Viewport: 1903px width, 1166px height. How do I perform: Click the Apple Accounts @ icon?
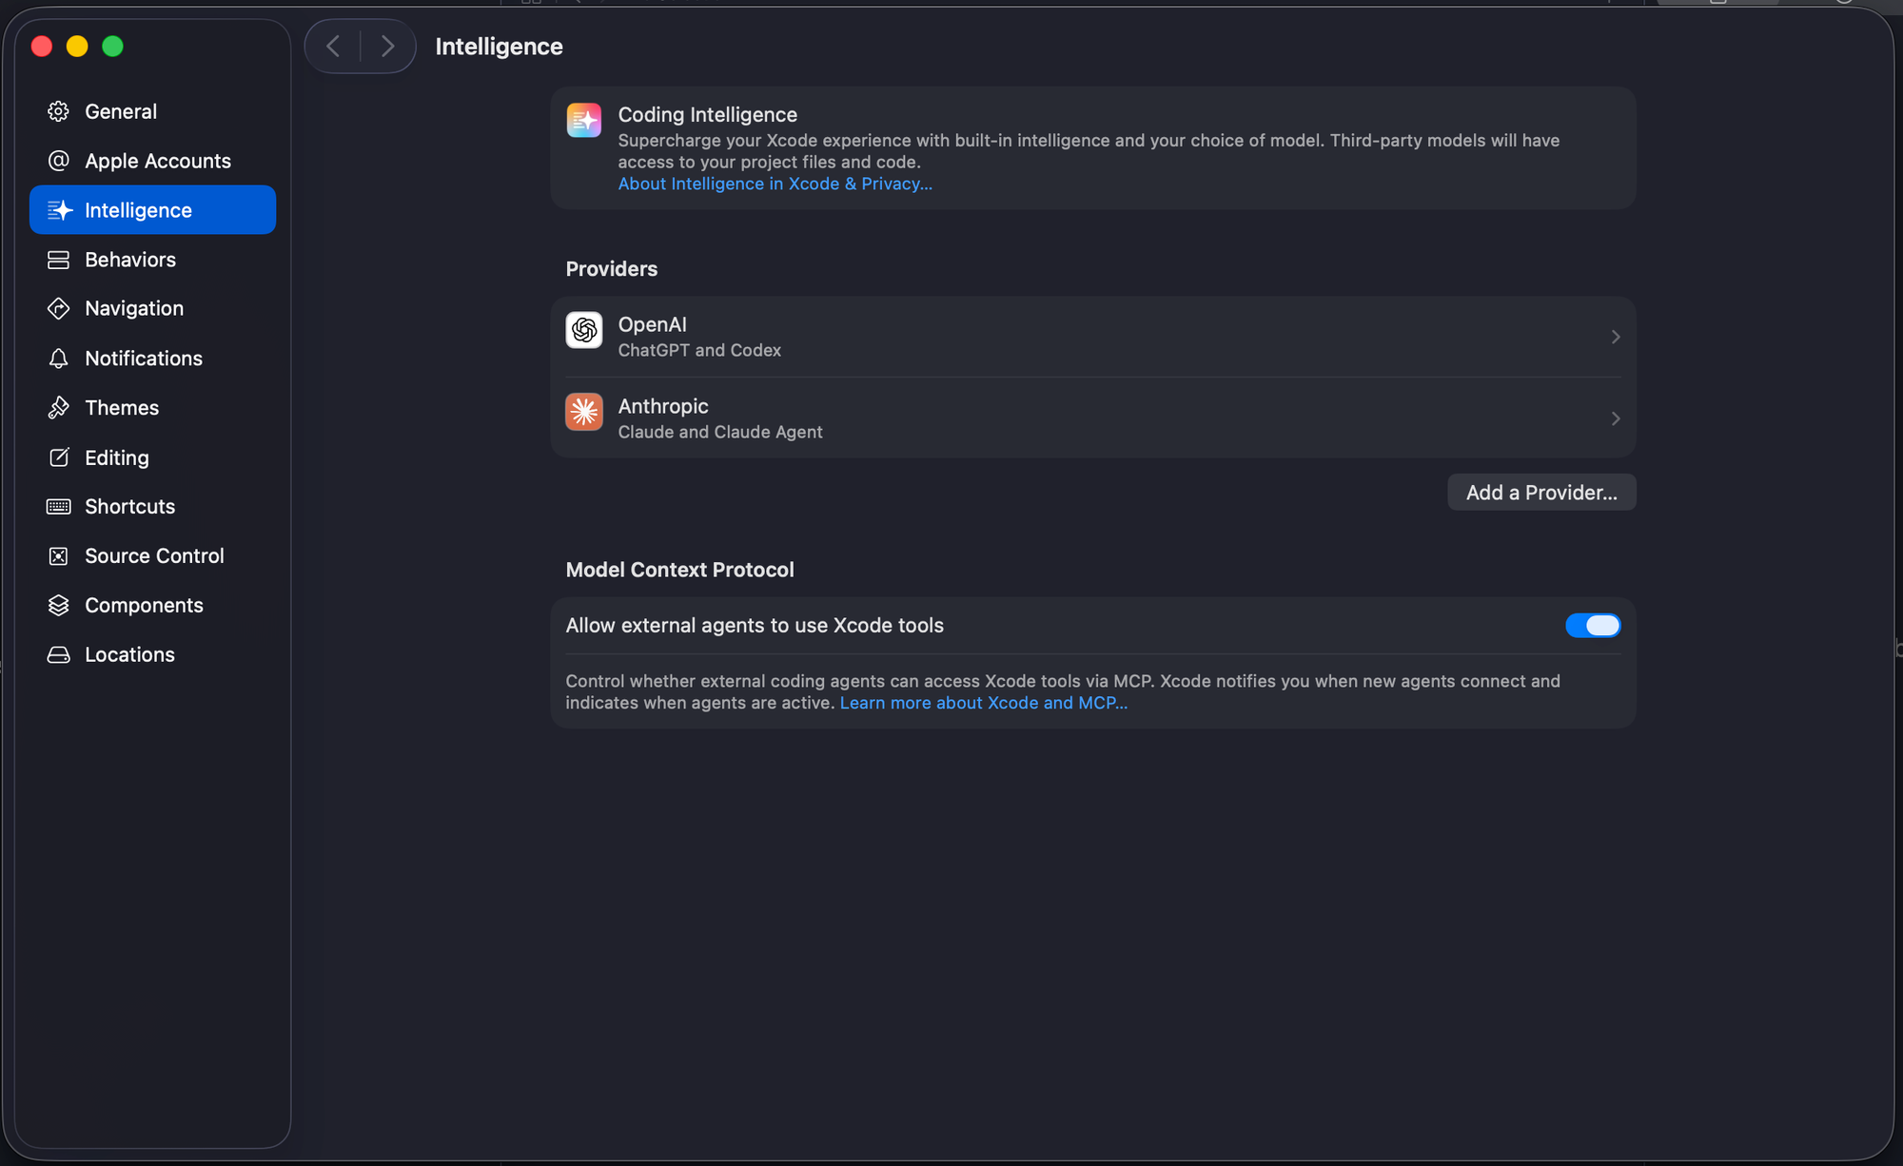(x=58, y=161)
